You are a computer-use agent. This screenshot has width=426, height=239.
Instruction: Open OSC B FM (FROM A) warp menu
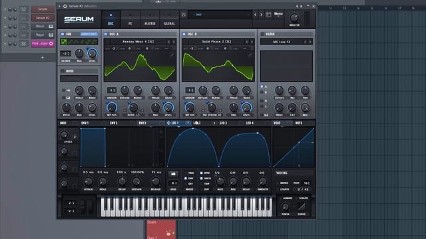click(212, 115)
